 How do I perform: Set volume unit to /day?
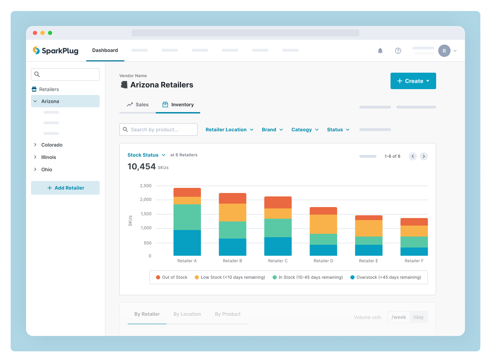click(418, 317)
